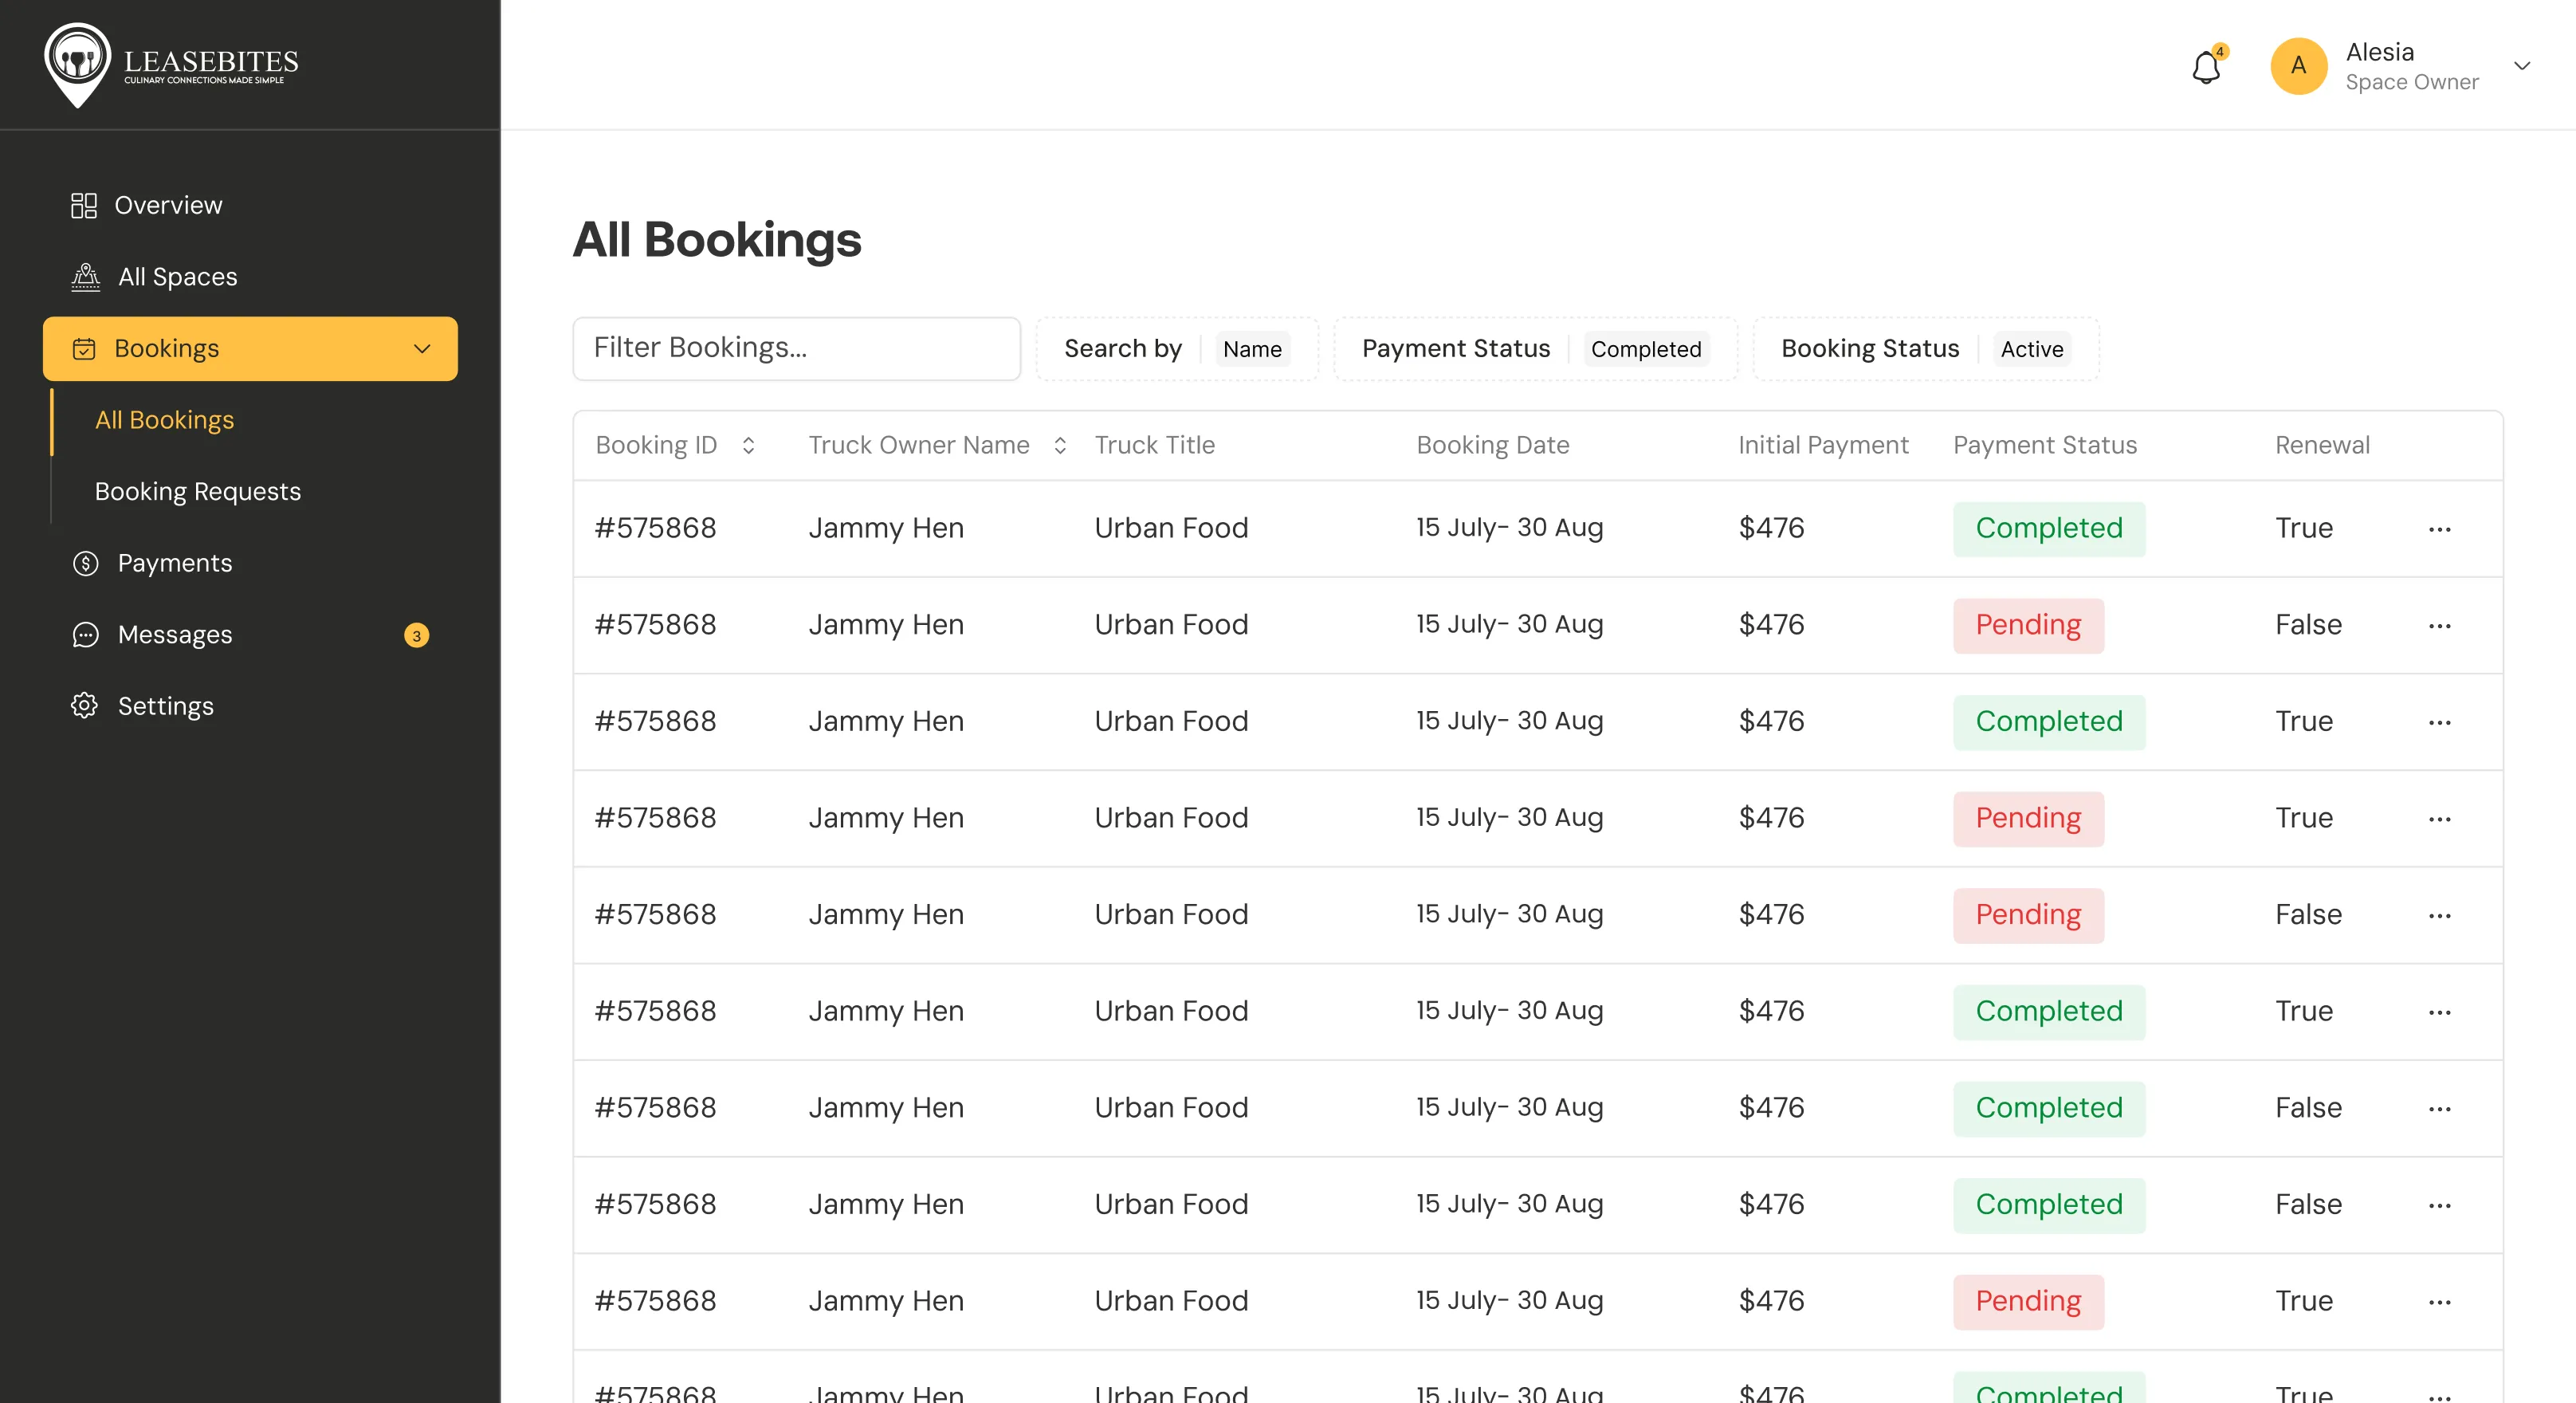
Task: Click the Bookings calendar icon
Action: point(84,349)
